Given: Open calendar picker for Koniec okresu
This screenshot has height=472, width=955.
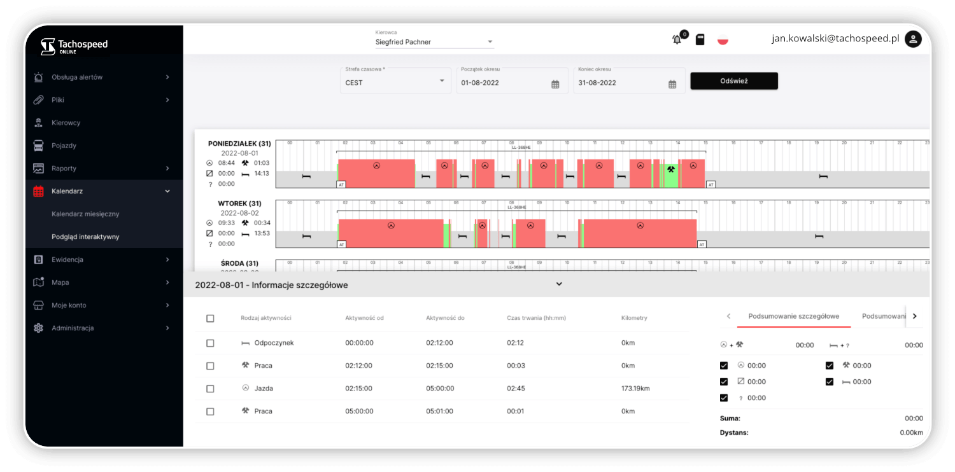Looking at the screenshot, I should tap(672, 83).
